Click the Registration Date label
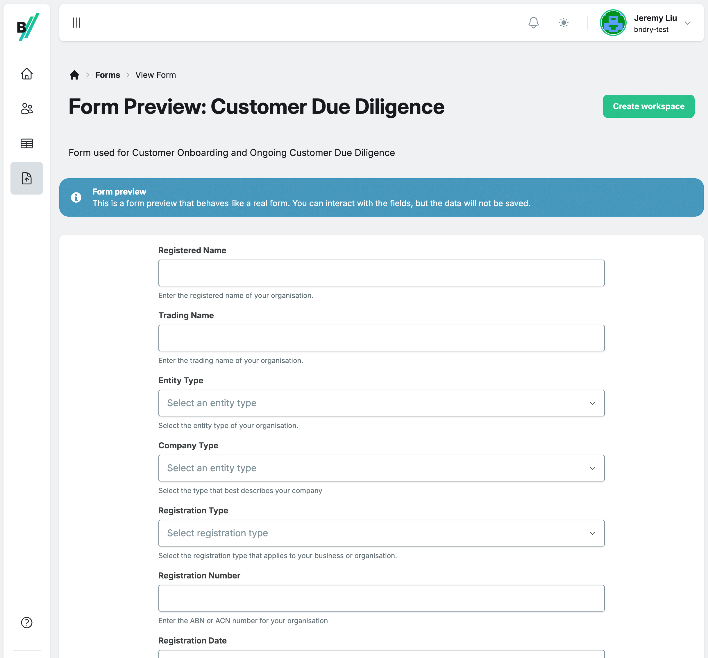The height and width of the screenshot is (658, 708). pyautogui.click(x=192, y=641)
